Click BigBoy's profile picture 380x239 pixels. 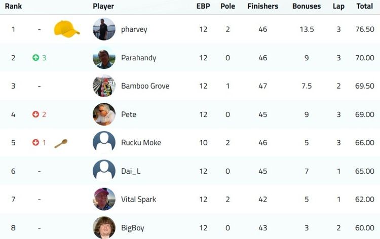point(104,227)
